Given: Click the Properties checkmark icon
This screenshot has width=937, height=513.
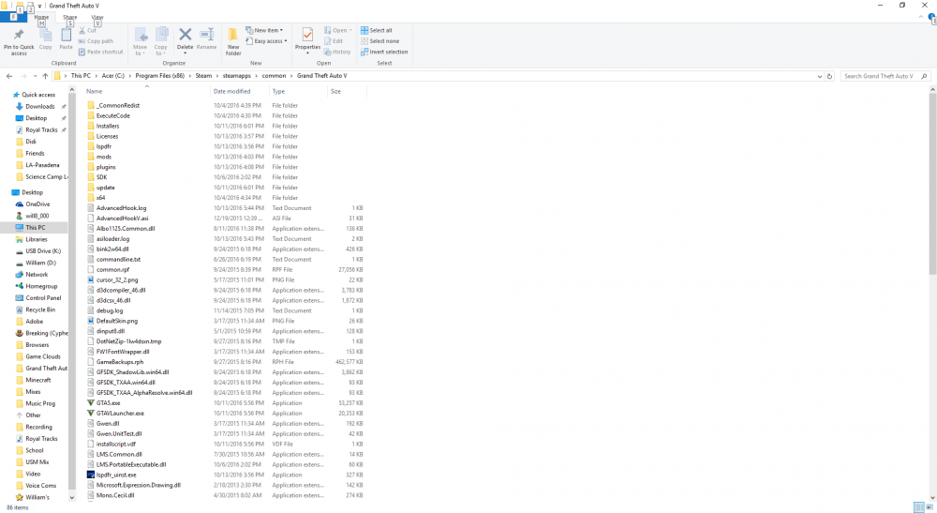Looking at the screenshot, I should [307, 35].
